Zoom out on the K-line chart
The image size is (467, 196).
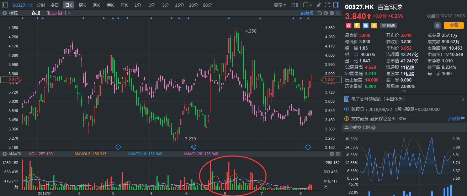click(x=331, y=13)
